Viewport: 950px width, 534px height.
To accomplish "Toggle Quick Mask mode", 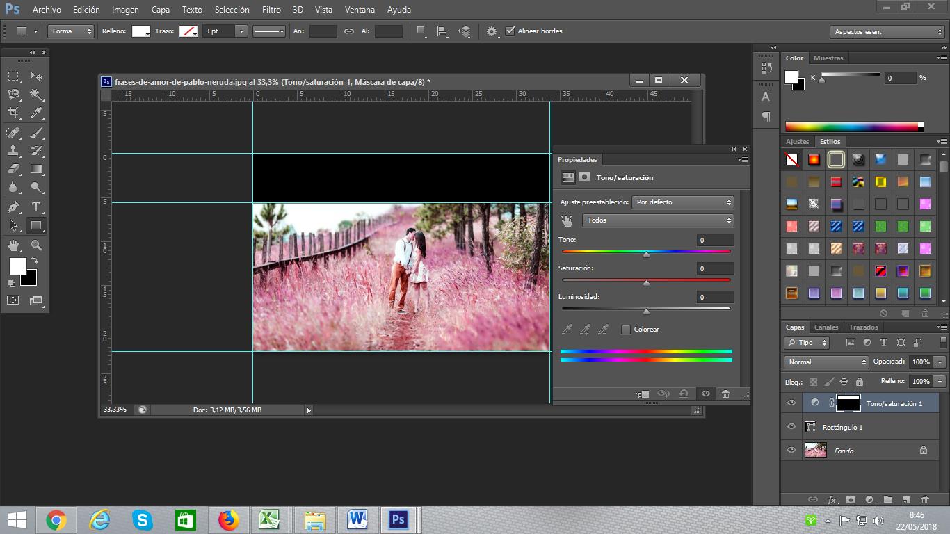I will [13, 300].
